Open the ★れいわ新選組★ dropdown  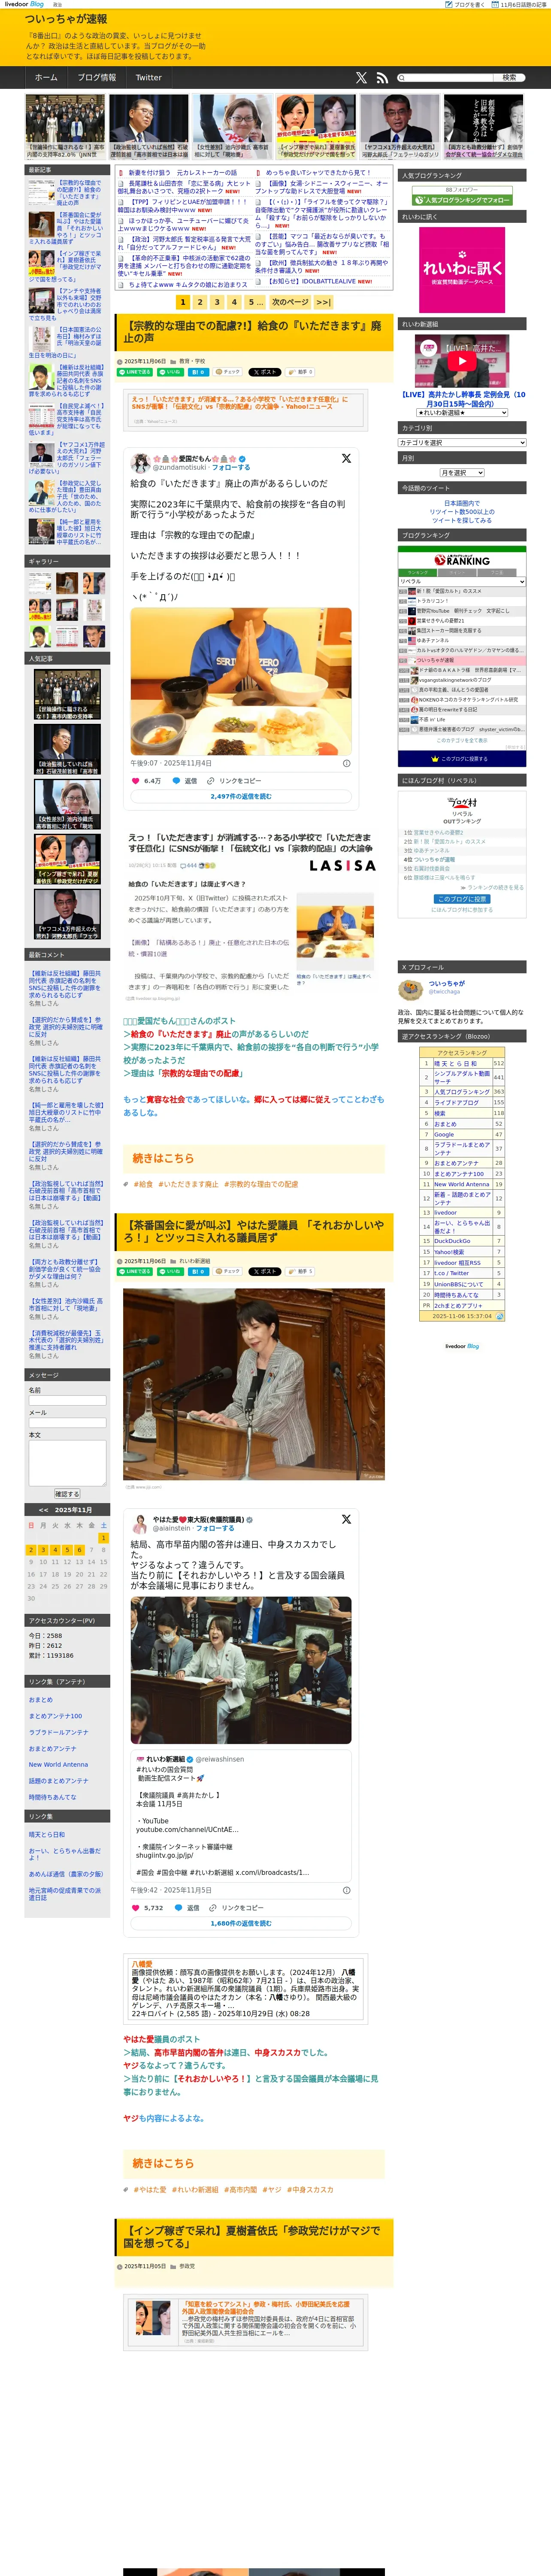pyautogui.click(x=462, y=412)
